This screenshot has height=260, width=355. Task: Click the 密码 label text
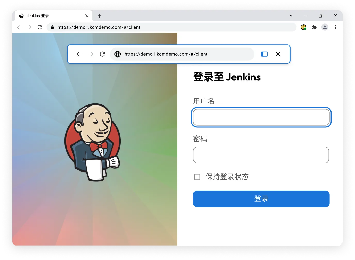(x=200, y=139)
